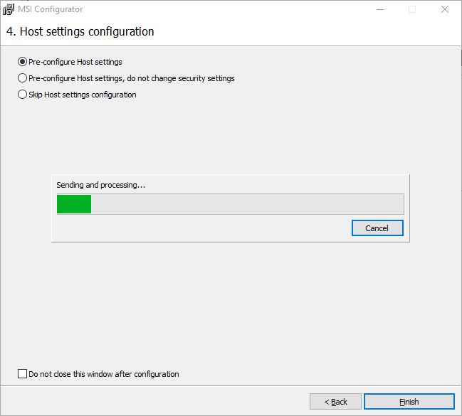Click the grayed-out maximize window button
Viewport: 462px width, 416px height.
point(411,10)
